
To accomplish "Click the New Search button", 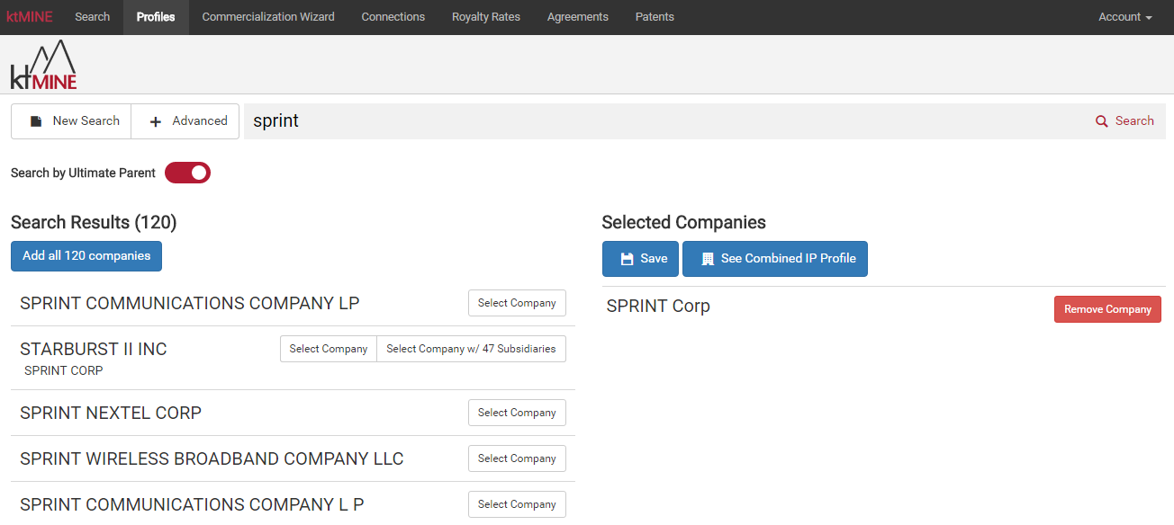I will click(x=71, y=121).
